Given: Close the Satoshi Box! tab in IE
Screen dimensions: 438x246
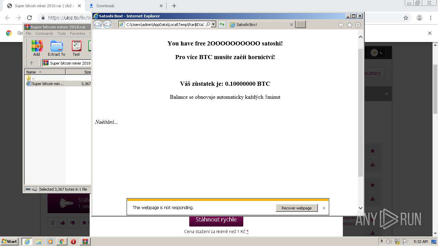Looking at the screenshot, I should (292, 25).
